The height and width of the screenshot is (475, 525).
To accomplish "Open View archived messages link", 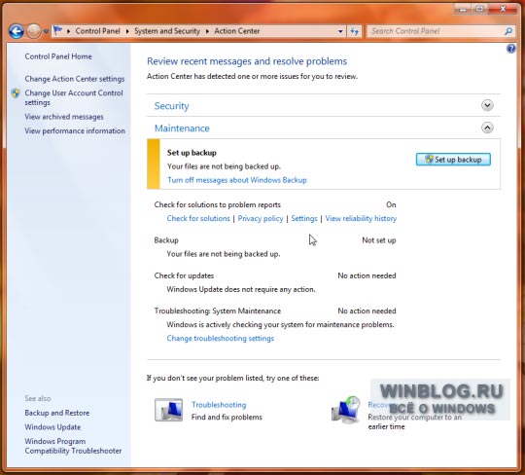I will 64,117.
